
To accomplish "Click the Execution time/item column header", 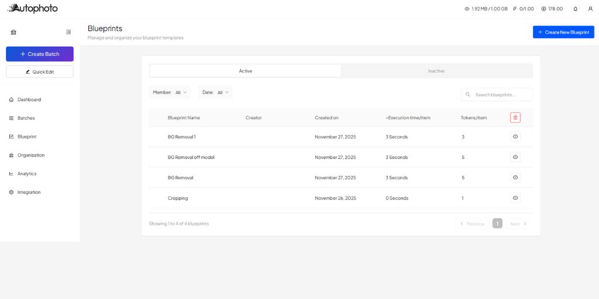I will pyautogui.click(x=408, y=118).
